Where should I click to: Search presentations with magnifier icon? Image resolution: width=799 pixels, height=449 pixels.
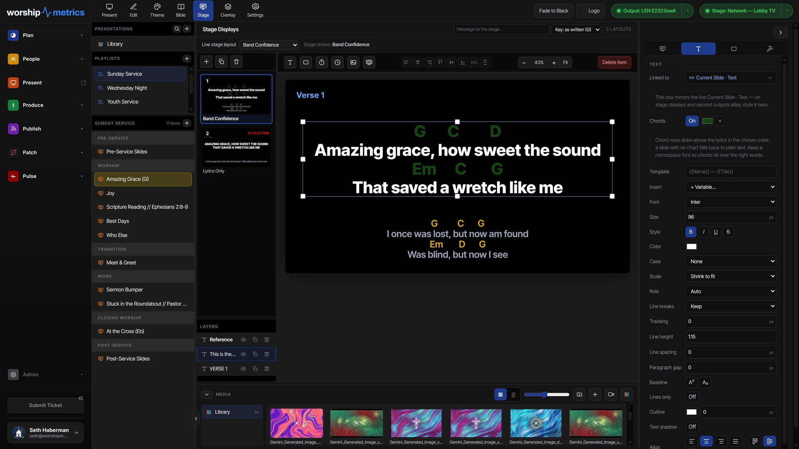click(x=177, y=29)
